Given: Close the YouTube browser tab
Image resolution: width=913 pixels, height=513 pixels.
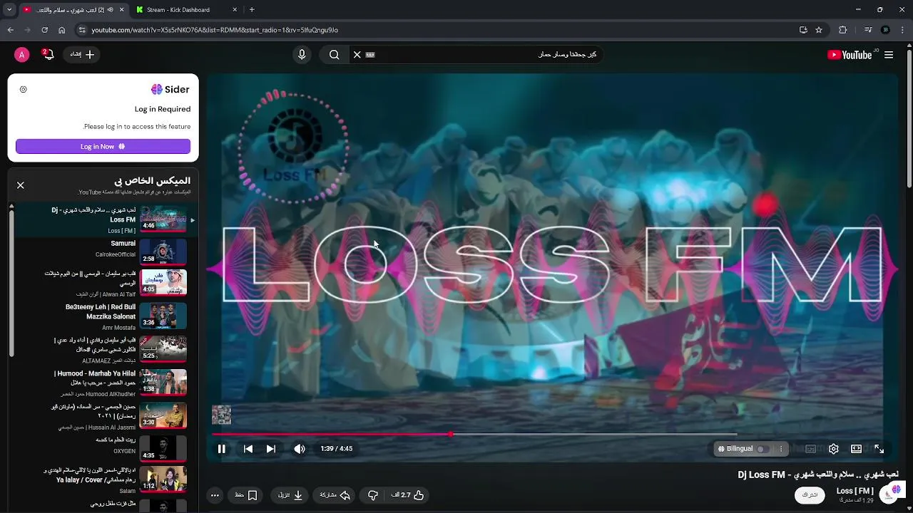Looking at the screenshot, I should click(x=121, y=10).
